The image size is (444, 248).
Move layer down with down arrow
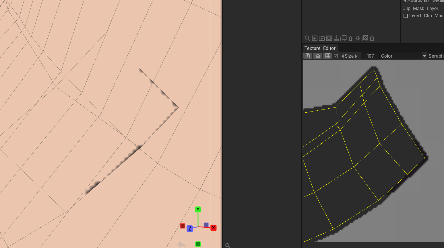(358, 38)
